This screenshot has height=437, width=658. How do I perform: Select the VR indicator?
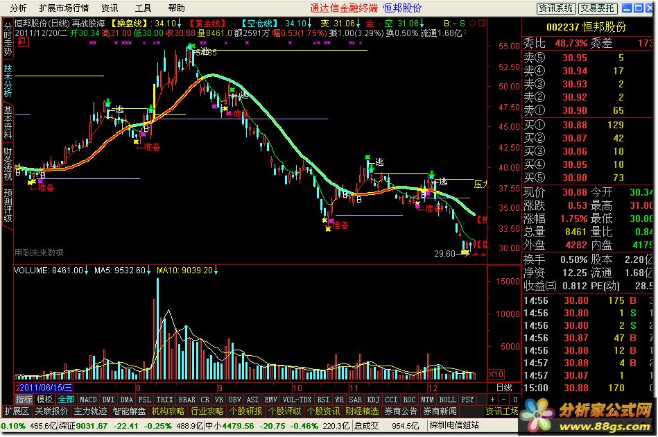pyautogui.click(x=219, y=400)
